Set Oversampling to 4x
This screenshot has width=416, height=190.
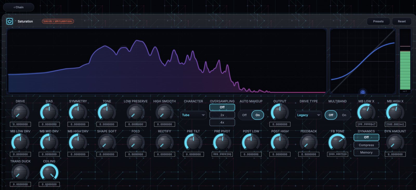222,122
